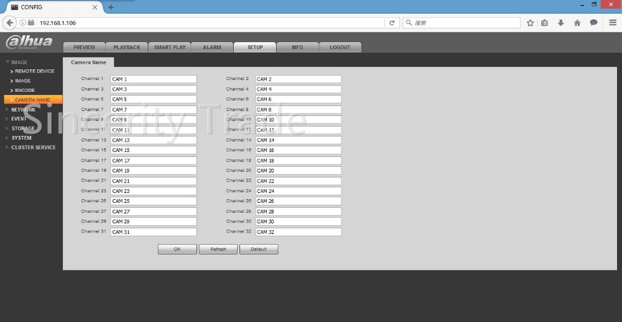Click the Channel 32 name field
Viewport: 622px width, 322px height.
tap(298, 232)
